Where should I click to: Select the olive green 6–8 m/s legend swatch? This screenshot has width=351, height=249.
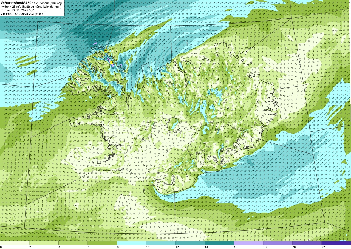102,243
